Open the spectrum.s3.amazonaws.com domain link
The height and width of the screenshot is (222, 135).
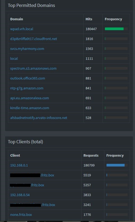pyautogui.click(x=33, y=68)
